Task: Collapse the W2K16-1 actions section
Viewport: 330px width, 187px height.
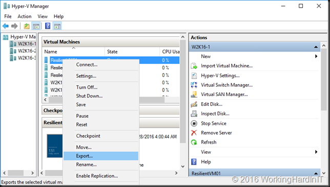Action: [x=316, y=47]
